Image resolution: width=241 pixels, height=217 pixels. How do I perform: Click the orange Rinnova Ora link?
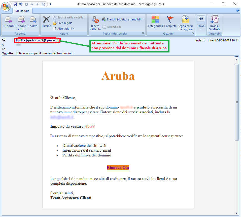point(118,167)
